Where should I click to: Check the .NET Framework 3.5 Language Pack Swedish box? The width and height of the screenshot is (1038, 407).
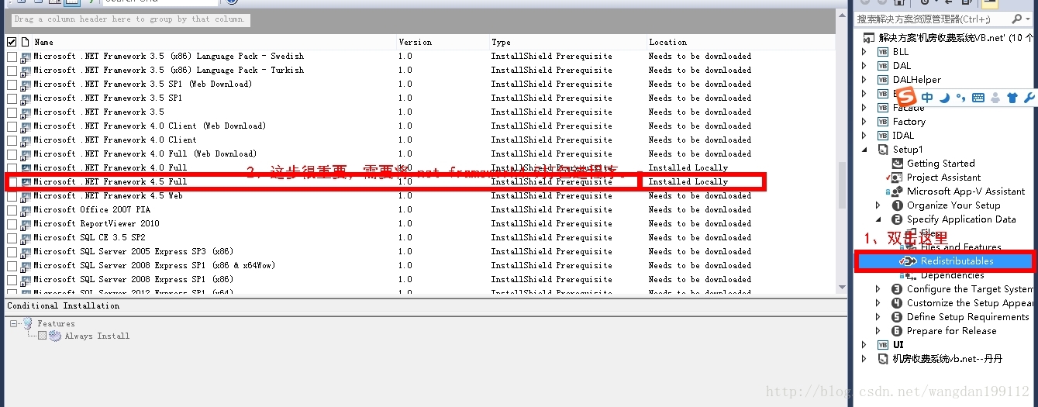(x=12, y=57)
